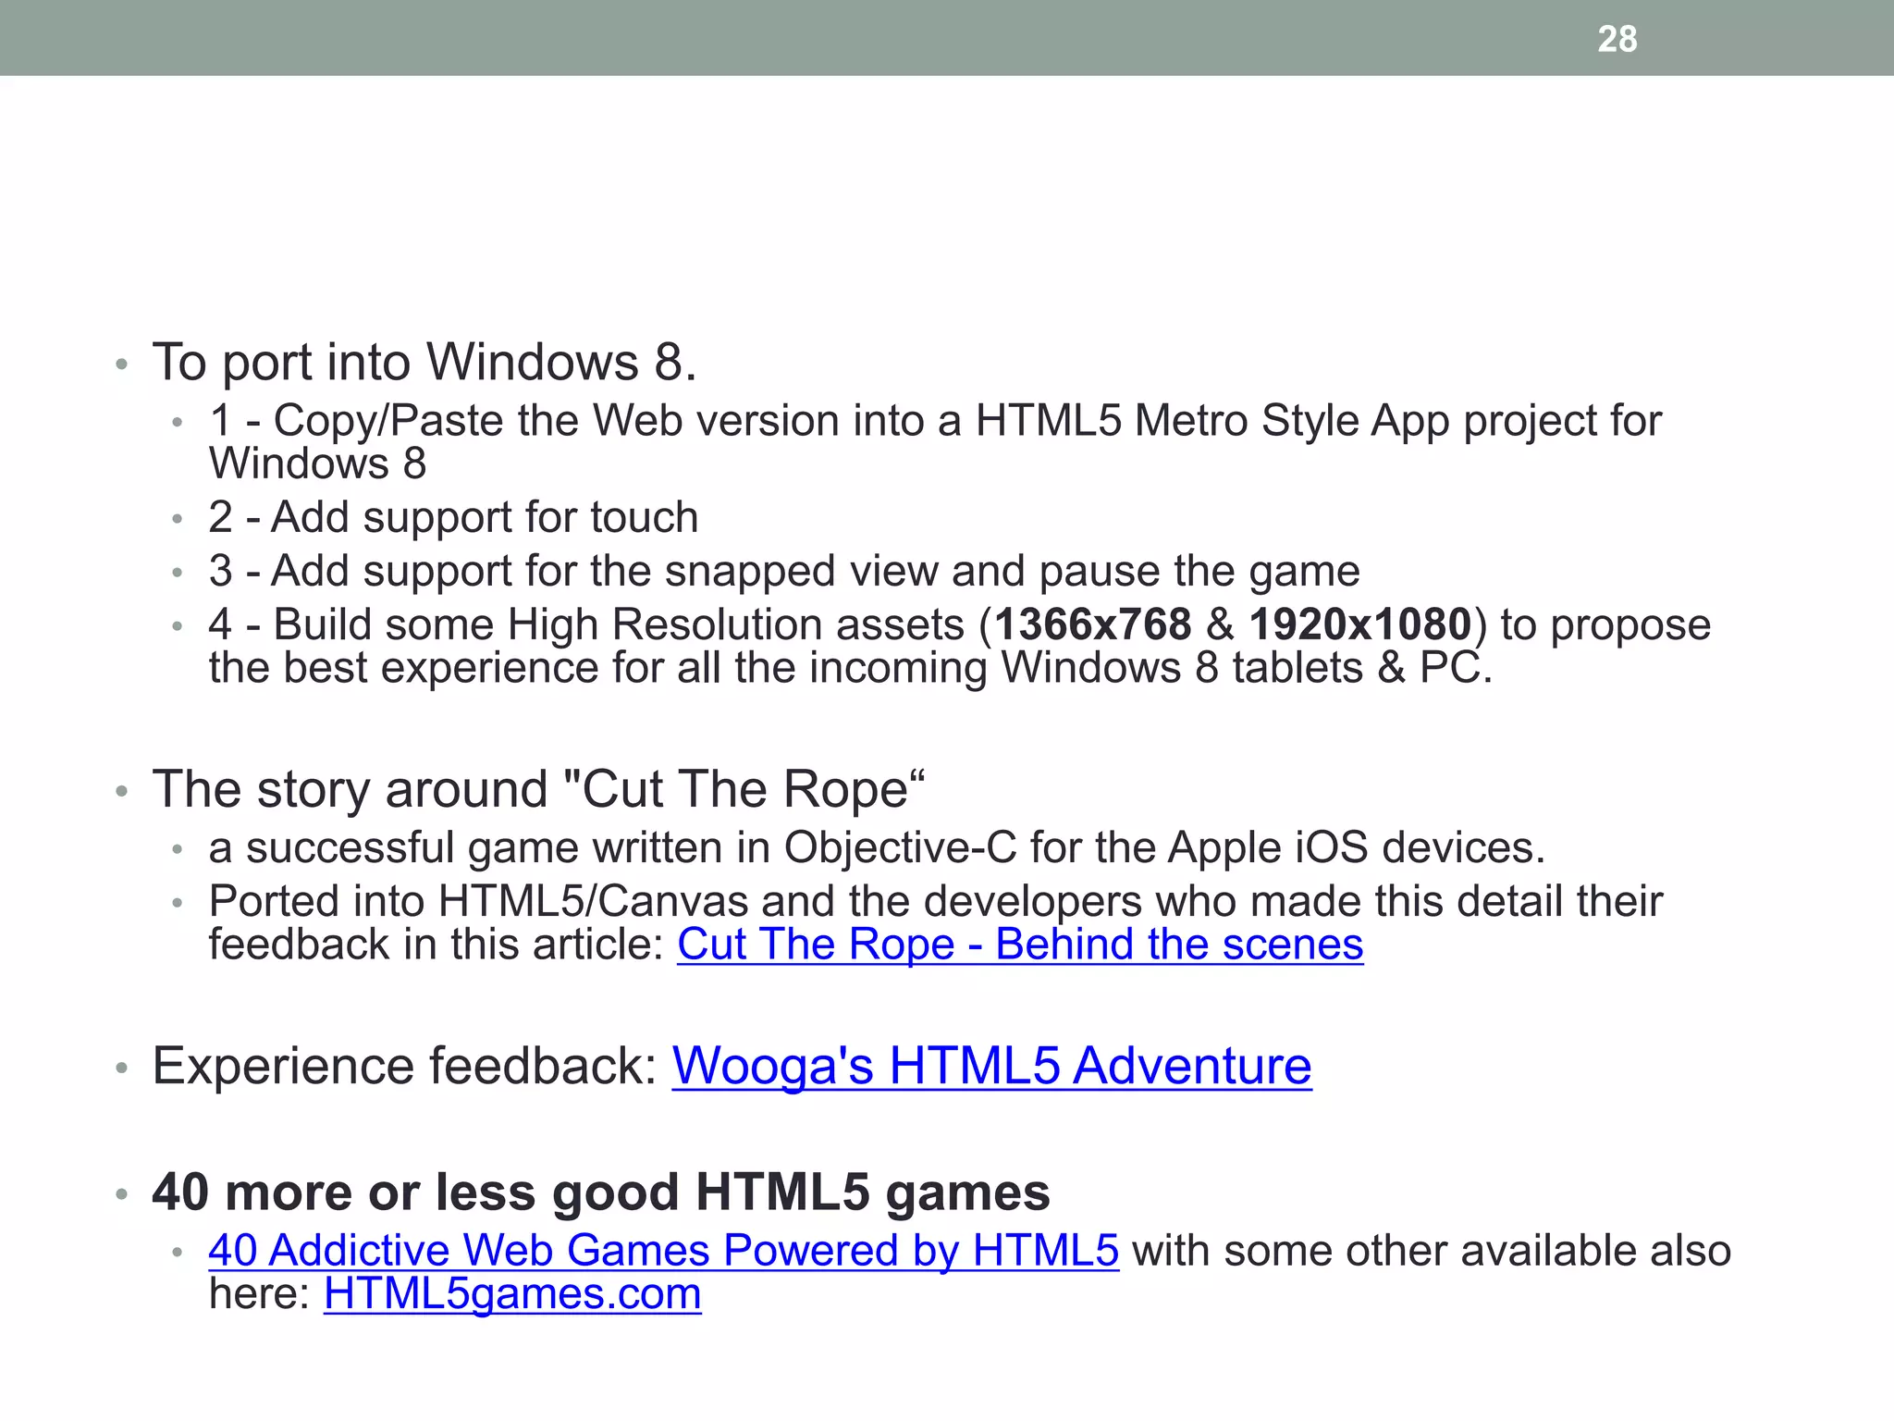Open the Cut The Rope - Behind the scenes link

[1019, 945]
